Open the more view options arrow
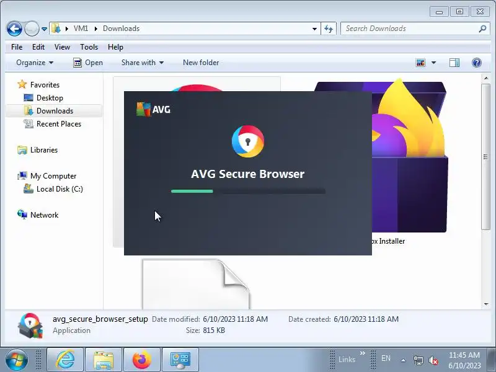The height and width of the screenshot is (372, 496). pyautogui.click(x=433, y=63)
